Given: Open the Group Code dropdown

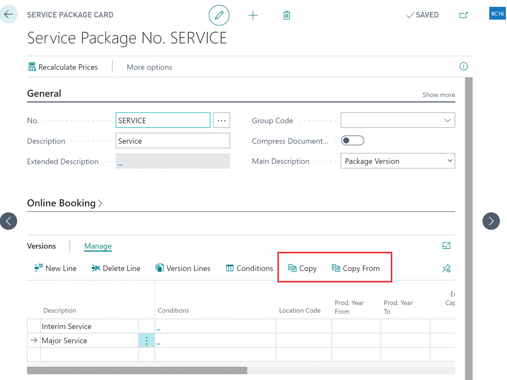Looking at the screenshot, I should [447, 120].
